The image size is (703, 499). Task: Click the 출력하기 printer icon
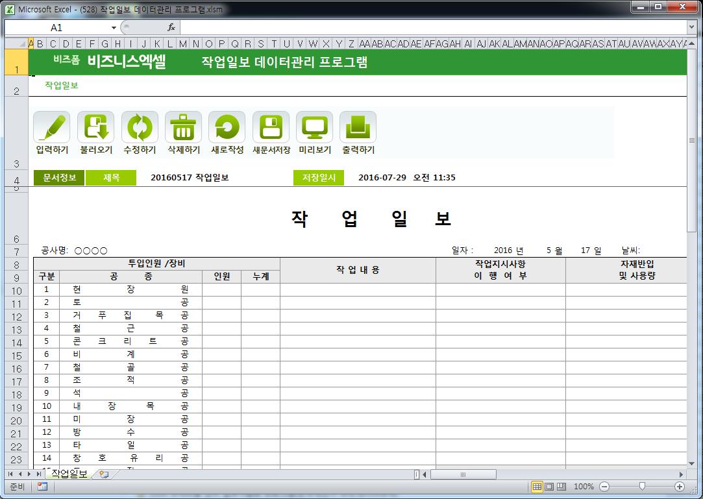(358, 127)
